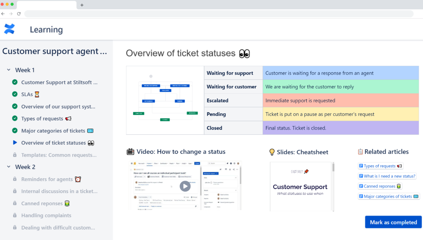Play the How to change a status video
The image size is (423, 240).
tap(185, 186)
